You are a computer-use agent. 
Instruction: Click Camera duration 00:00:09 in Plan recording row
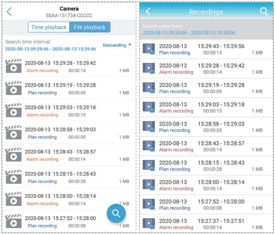click(x=77, y=93)
